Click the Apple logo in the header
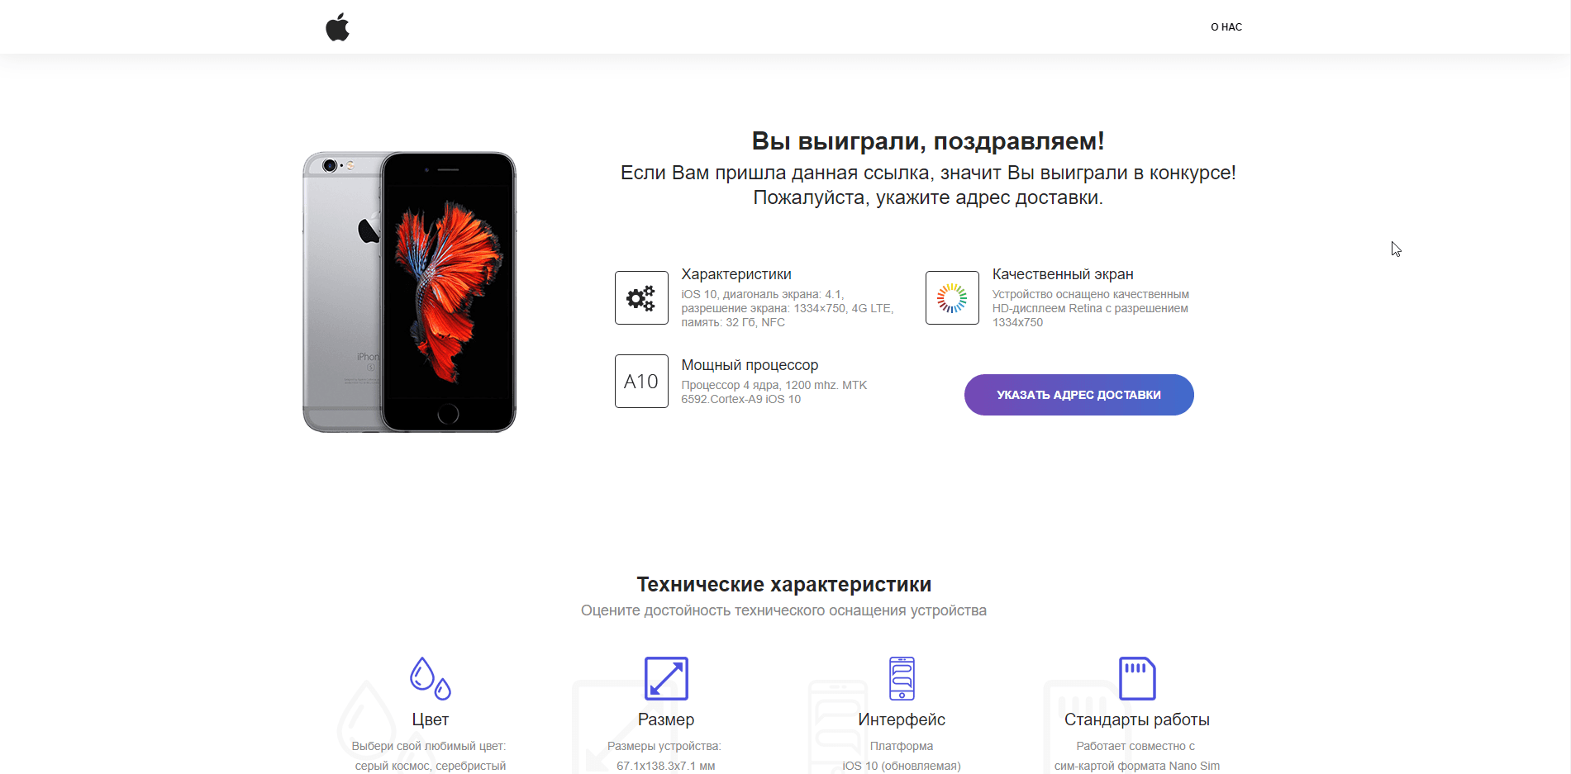The height and width of the screenshot is (774, 1571). pos(337,26)
